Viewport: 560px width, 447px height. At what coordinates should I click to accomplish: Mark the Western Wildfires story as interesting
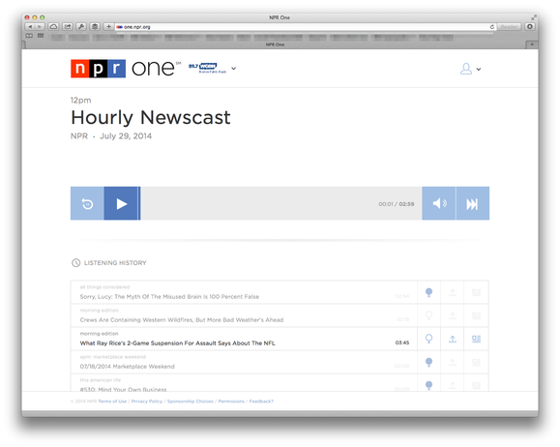click(428, 315)
